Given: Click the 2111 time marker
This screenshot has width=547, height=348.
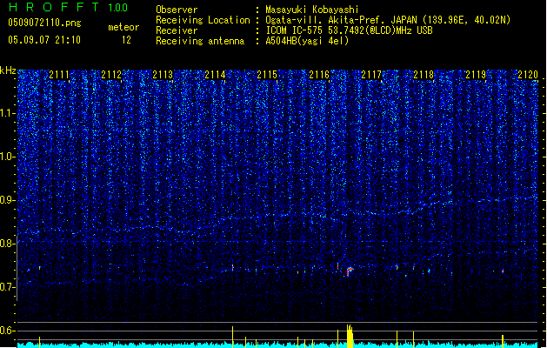Looking at the screenshot, I should coord(60,76).
